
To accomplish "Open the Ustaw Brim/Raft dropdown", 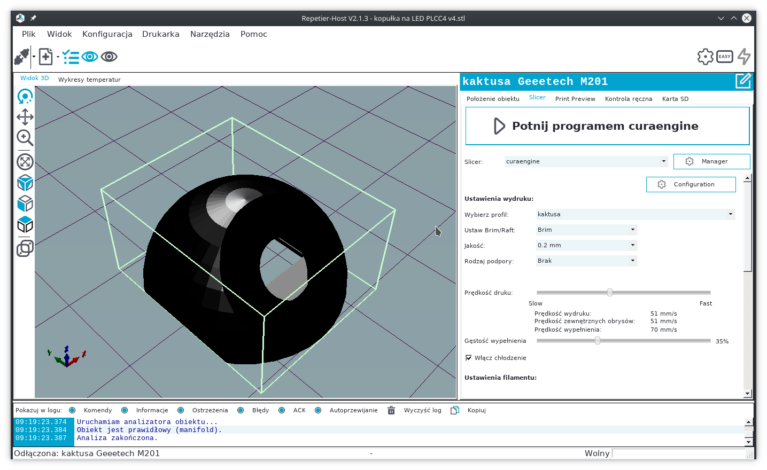I will [587, 230].
